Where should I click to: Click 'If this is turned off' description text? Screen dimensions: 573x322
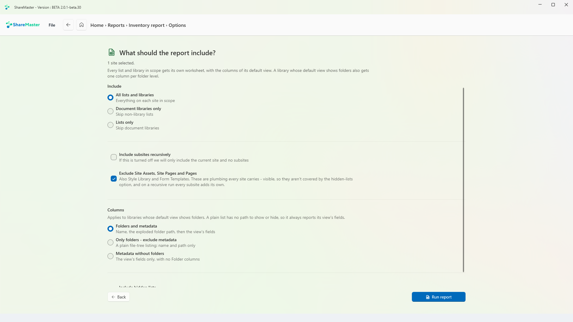click(184, 160)
